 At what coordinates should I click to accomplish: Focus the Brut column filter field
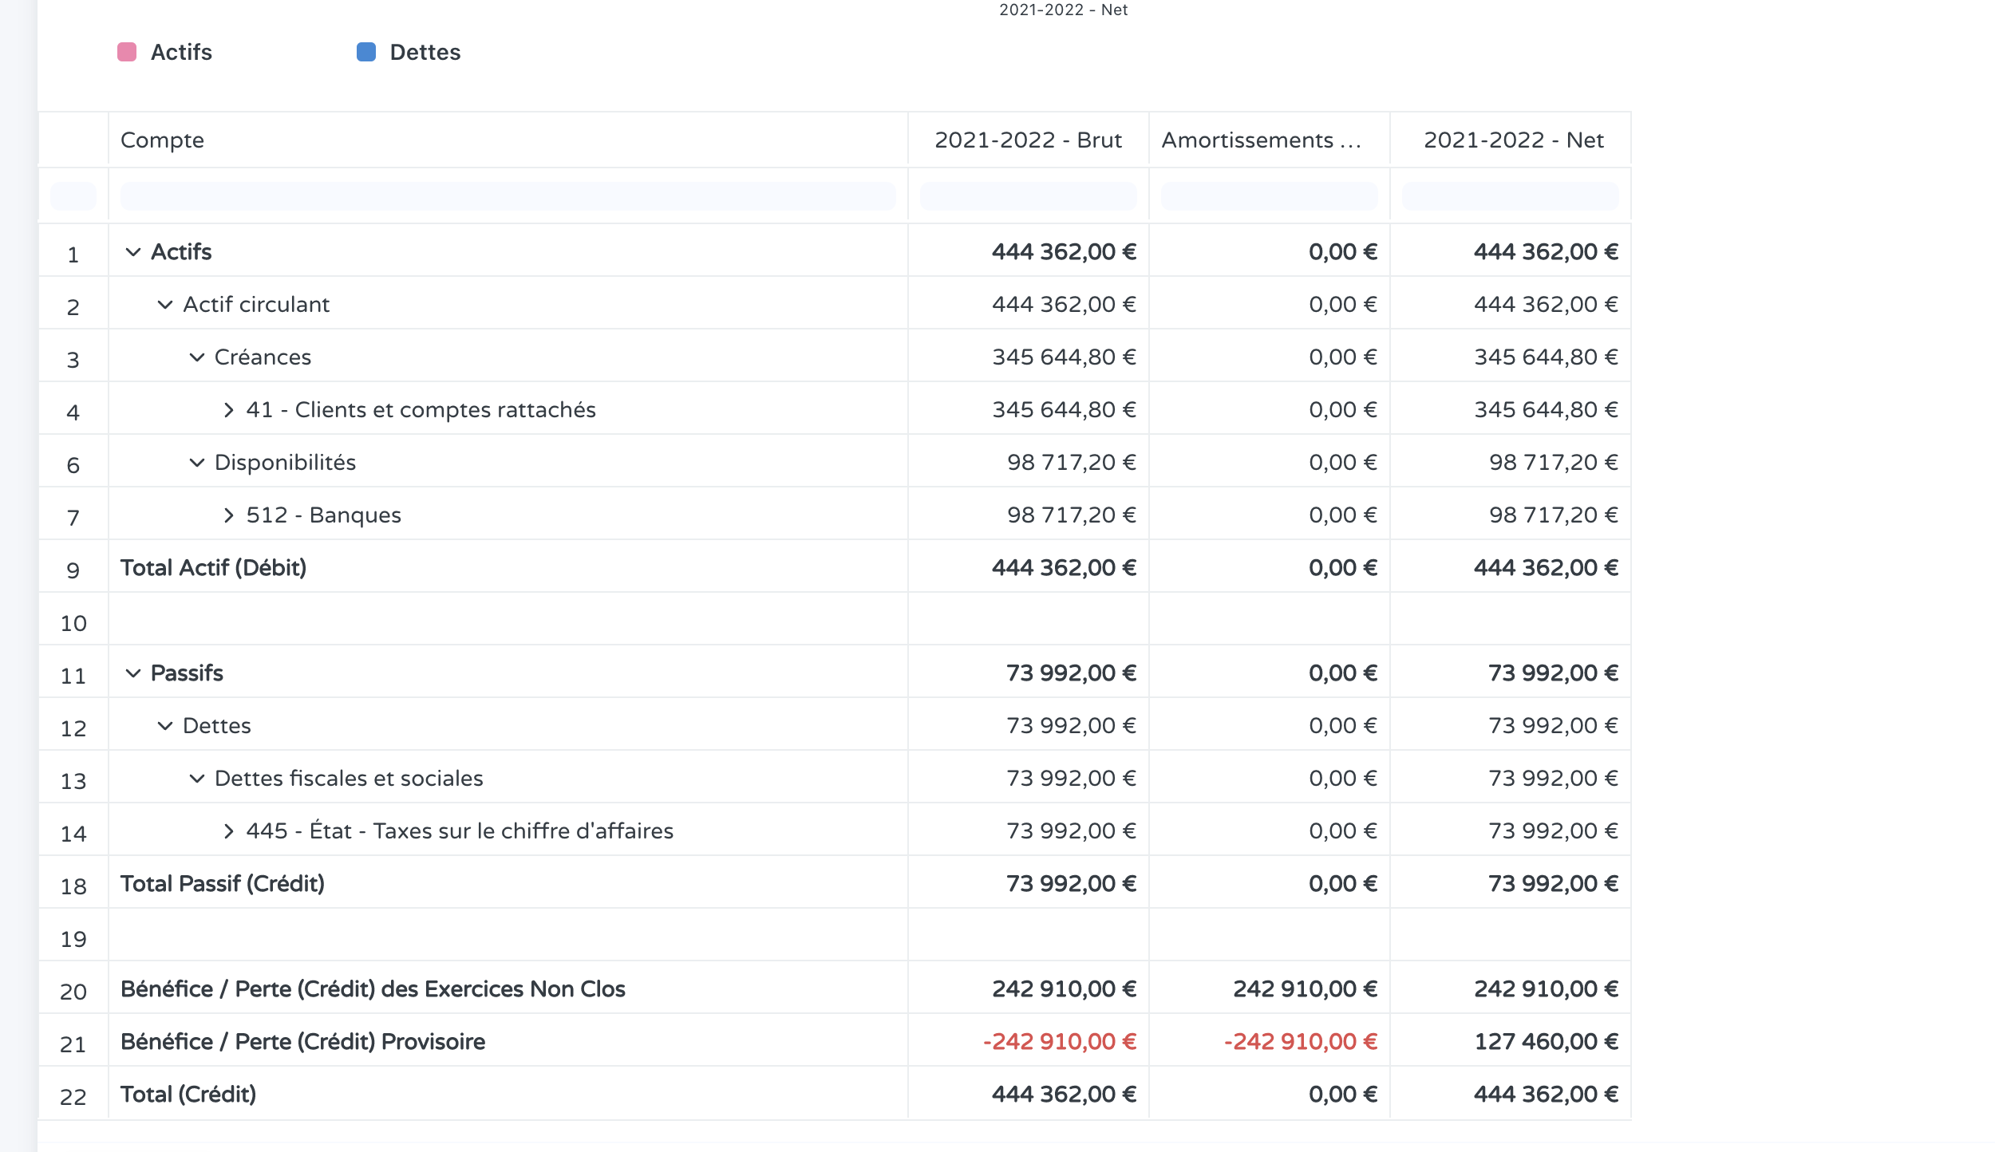pyautogui.click(x=1028, y=196)
